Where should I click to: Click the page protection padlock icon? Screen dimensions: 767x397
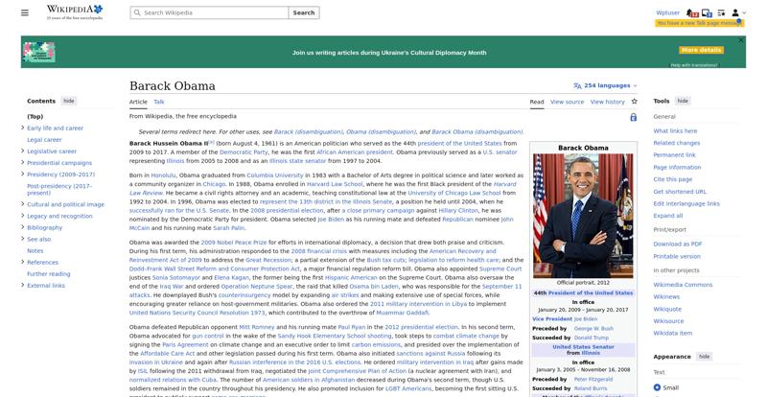pyautogui.click(x=634, y=117)
